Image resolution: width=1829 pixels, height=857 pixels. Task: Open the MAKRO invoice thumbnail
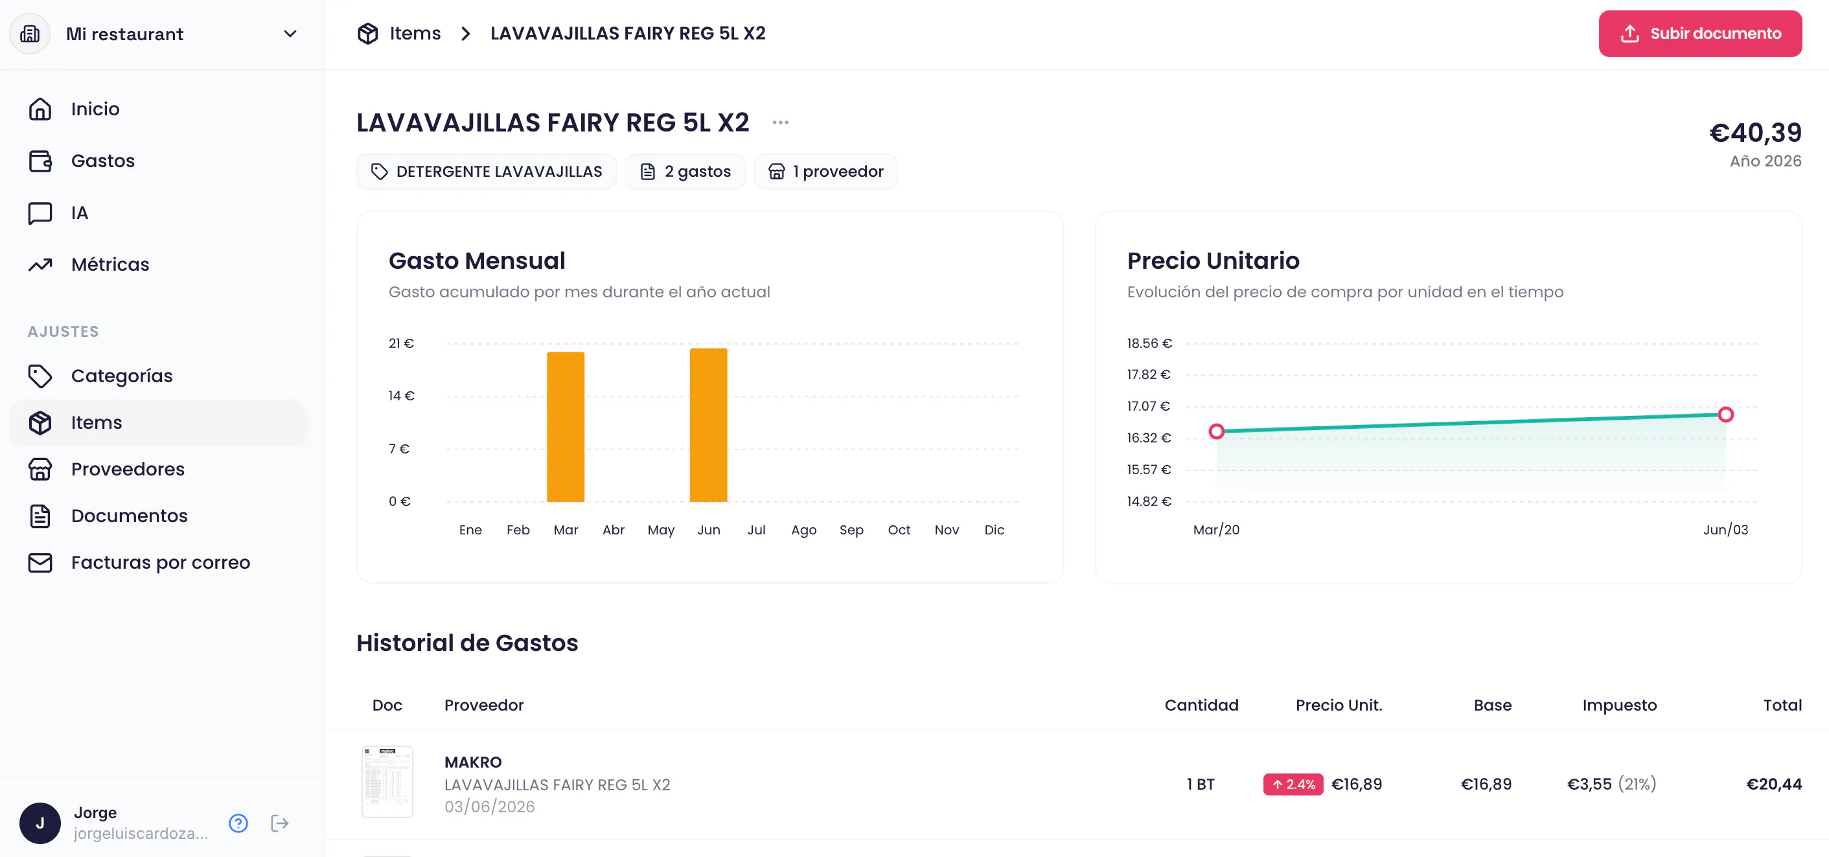point(387,781)
